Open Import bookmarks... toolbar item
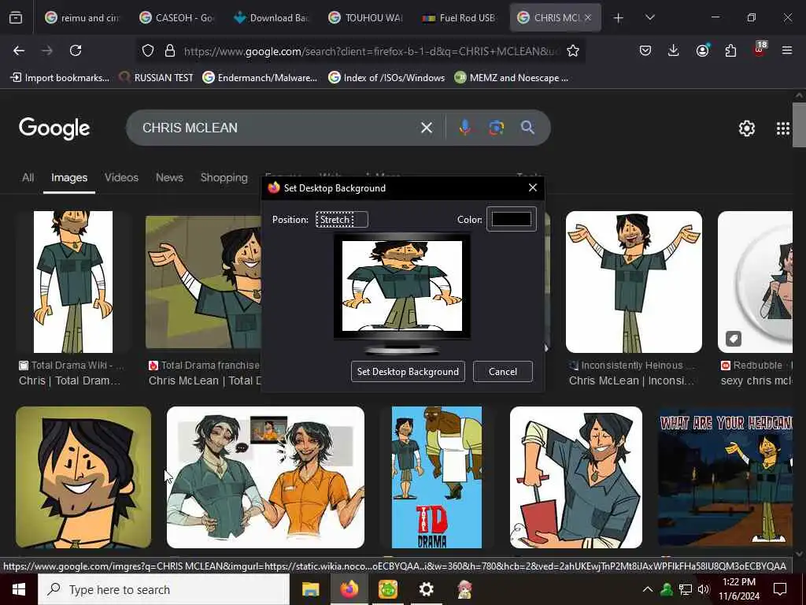The image size is (806, 605). [x=60, y=78]
